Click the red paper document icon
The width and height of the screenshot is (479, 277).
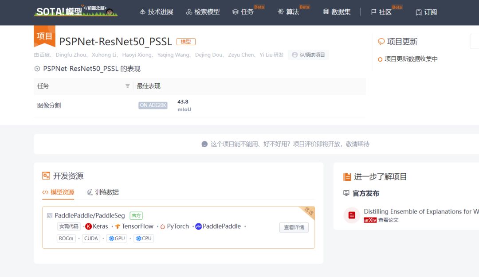352,215
